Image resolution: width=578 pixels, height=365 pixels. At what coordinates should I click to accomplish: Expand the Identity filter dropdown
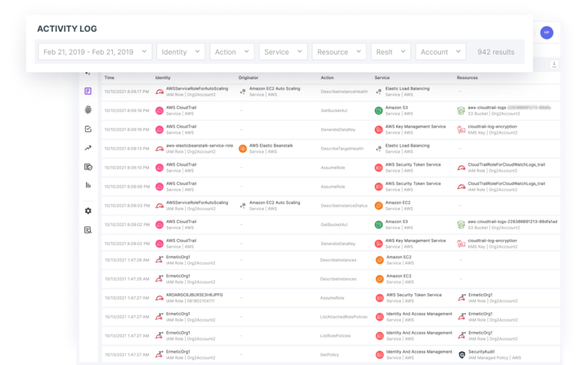(x=180, y=52)
